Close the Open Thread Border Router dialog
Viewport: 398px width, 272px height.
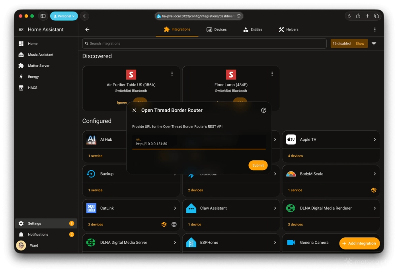pos(134,110)
